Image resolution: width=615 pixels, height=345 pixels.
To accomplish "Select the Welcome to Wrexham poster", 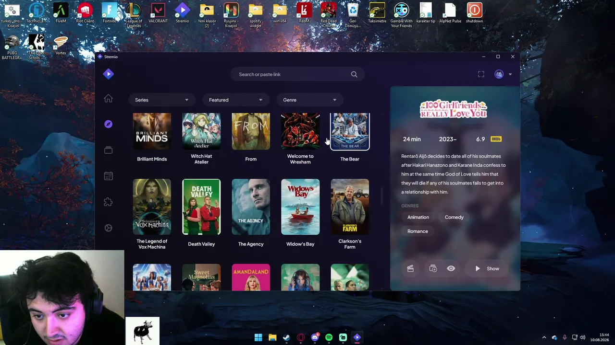I will 300,132.
